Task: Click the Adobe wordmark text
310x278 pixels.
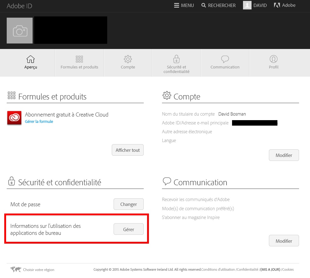Action: tap(289, 5)
